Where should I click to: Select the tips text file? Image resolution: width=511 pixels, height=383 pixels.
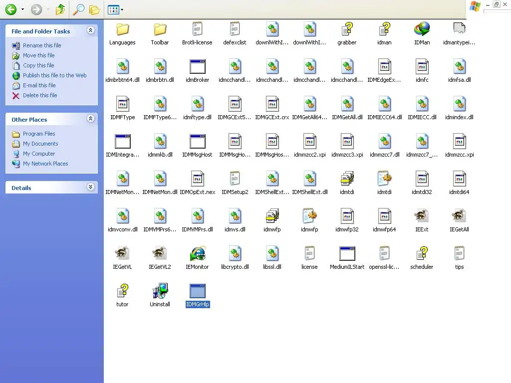[x=459, y=258]
